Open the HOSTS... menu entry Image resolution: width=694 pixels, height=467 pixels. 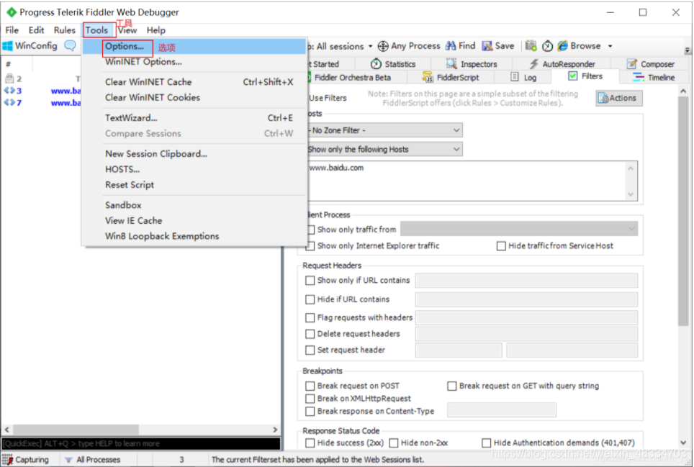pyautogui.click(x=194, y=169)
